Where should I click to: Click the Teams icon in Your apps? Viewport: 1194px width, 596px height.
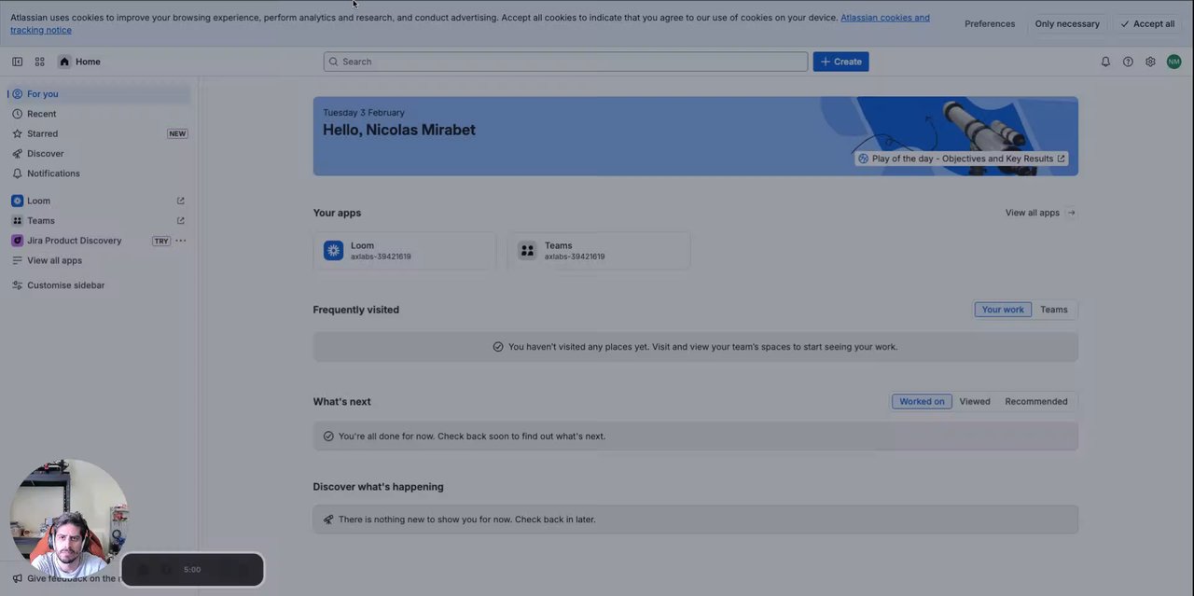(527, 250)
